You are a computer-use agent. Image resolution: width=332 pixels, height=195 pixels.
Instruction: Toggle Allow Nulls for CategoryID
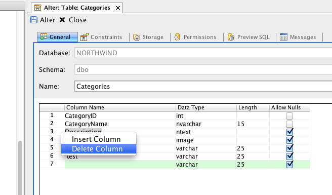289,116
